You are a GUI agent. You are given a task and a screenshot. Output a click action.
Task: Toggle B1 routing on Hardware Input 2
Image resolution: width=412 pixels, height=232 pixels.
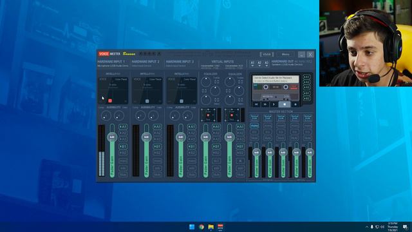pyautogui.click(x=157, y=146)
